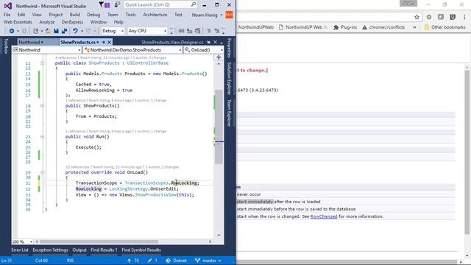The image size is (471, 265).
Task: Click the Comment selection toolbar icon
Action: click(x=208, y=31)
